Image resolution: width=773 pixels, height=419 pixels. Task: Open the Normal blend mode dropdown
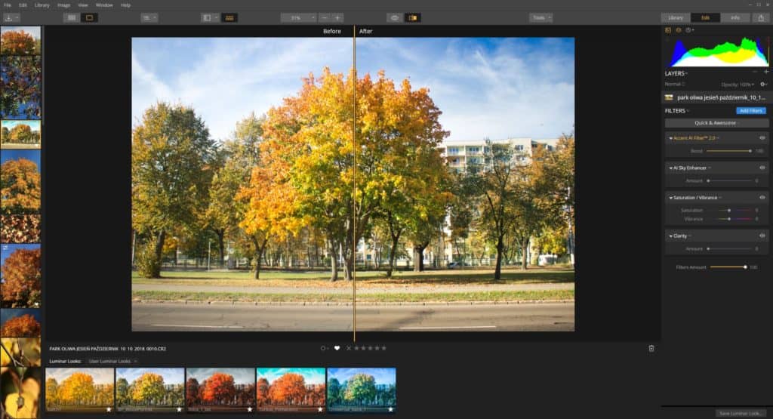tap(675, 85)
